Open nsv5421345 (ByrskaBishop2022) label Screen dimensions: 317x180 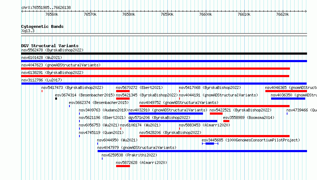point(147,95)
